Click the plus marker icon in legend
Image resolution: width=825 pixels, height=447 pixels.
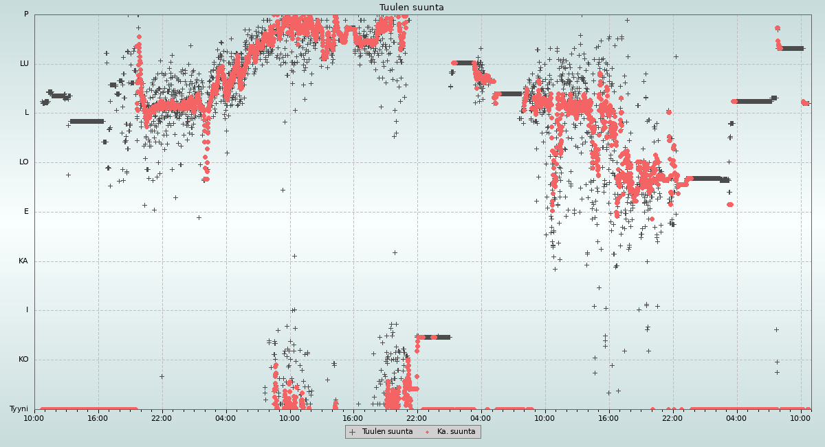(353, 432)
